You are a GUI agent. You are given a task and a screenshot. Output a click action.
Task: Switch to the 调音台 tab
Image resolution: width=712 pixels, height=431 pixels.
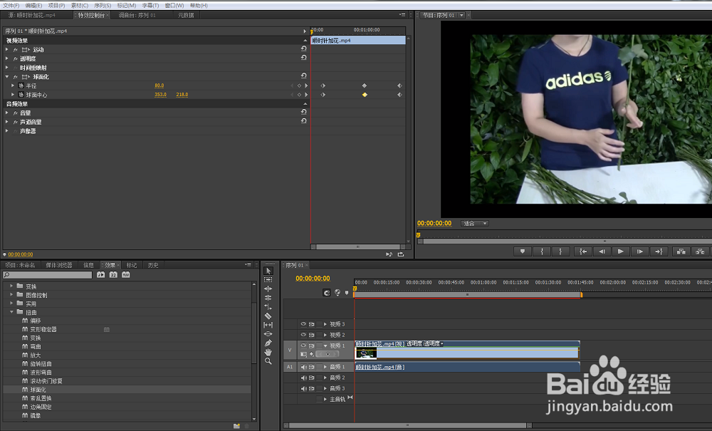(x=137, y=15)
